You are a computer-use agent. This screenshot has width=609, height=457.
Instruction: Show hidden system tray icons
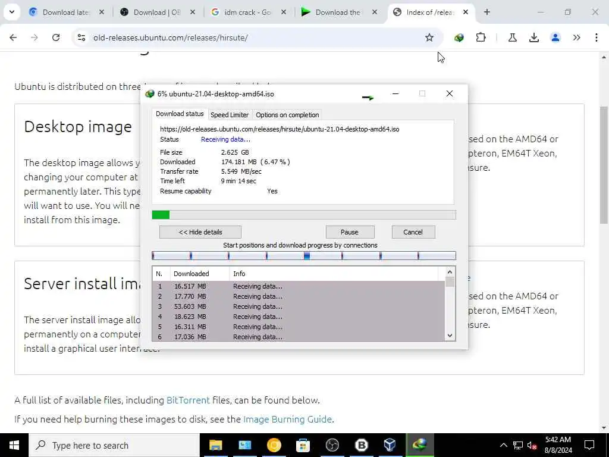click(x=503, y=445)
